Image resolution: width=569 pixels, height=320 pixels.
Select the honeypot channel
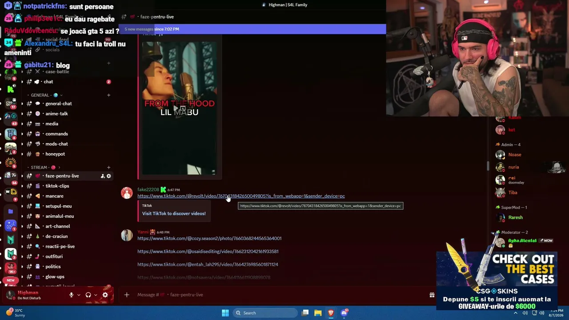click(x=67, y=154)
